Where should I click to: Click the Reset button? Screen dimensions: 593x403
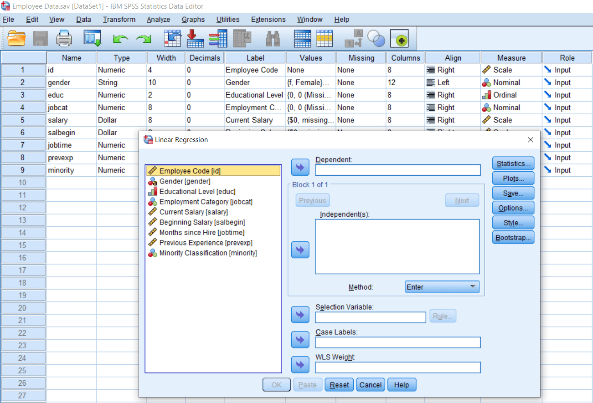click(340, 385)
